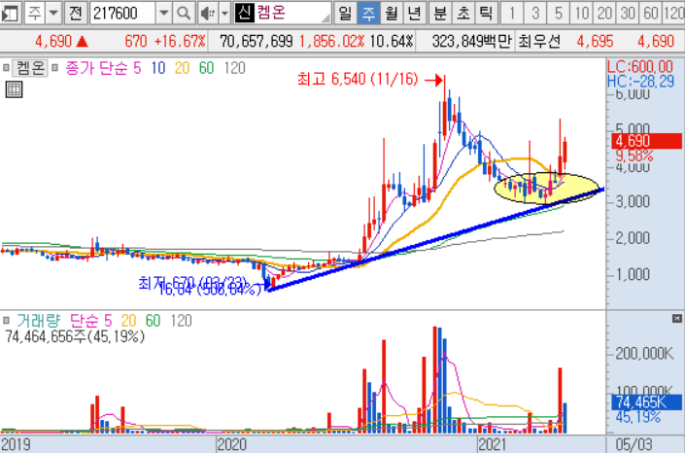Click the LC:600,00 label
Image resolution: width=685 pixels, height=453 pixels.
[x=640, y=66]
